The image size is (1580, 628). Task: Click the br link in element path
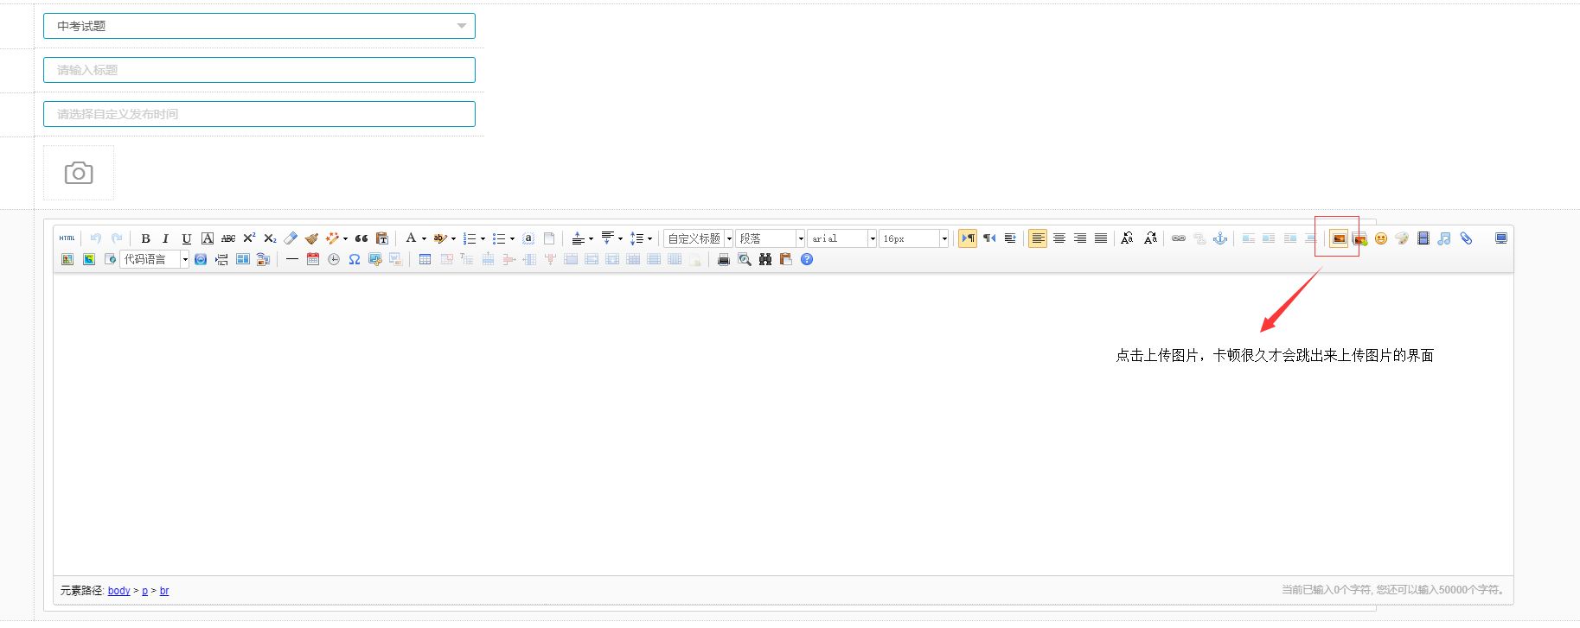(164, 591)
